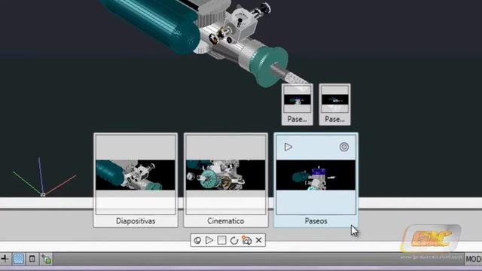Toggle quick properties in status bar
This screenshot has height=271, width=482.
click(32, 259)
